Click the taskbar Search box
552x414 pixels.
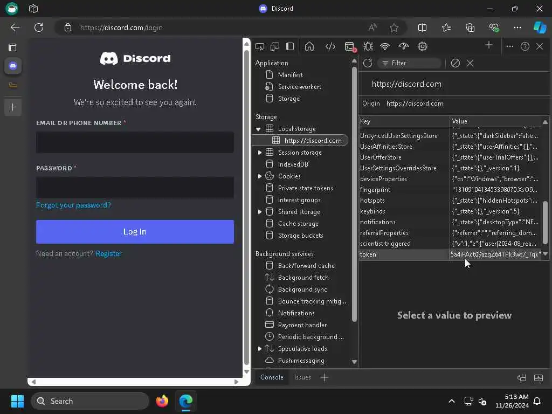tap(90, 401)
